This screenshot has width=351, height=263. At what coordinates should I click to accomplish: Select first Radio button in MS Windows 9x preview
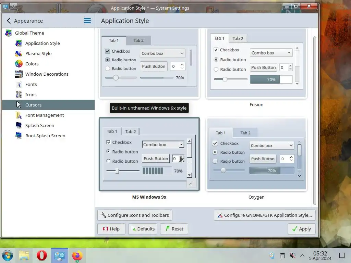point(108,152)
